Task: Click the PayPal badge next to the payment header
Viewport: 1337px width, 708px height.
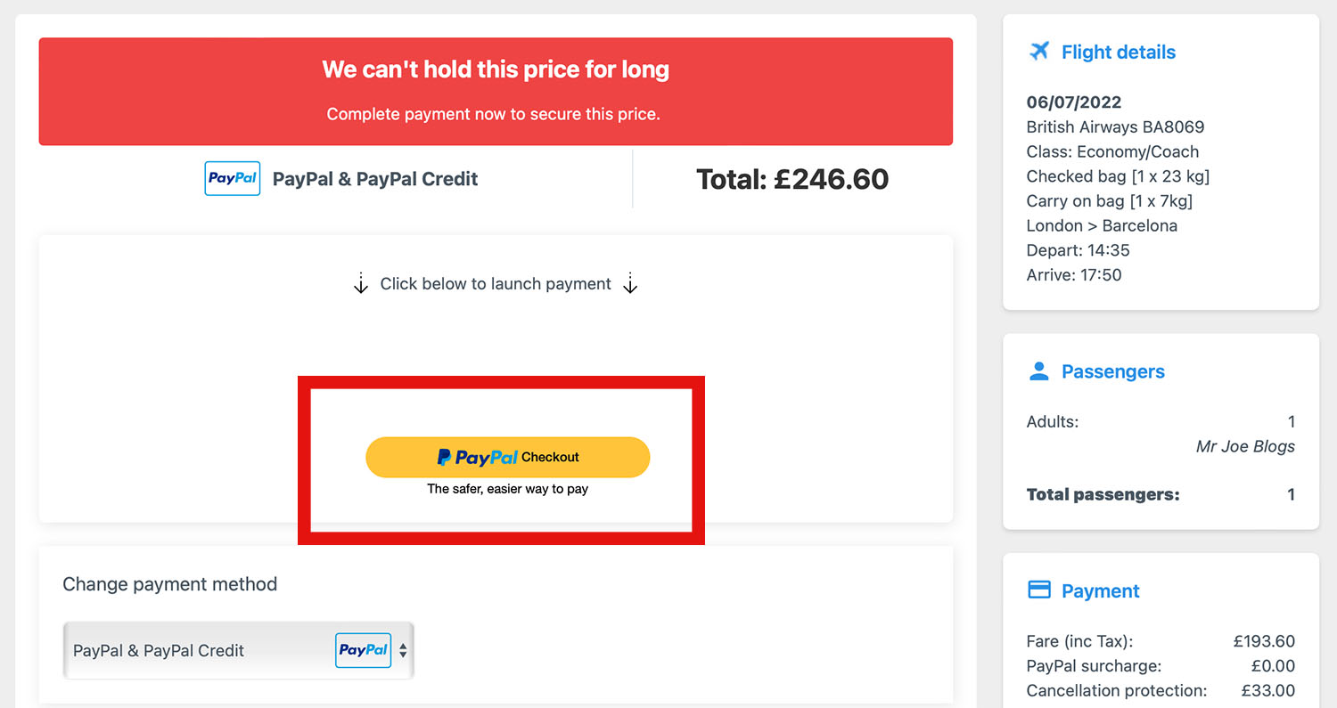Action: [232, 178]
